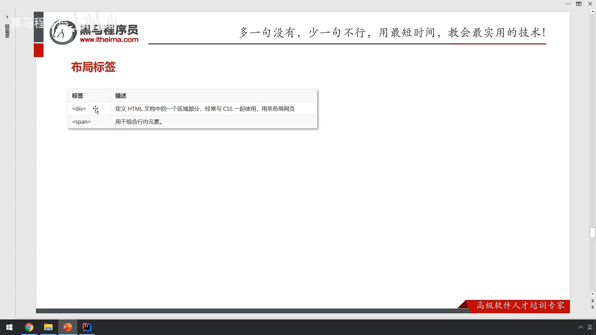Expand the collapsed thumbnails pane chevron
The image size is (596, 335).
click(x=7, y=17)
